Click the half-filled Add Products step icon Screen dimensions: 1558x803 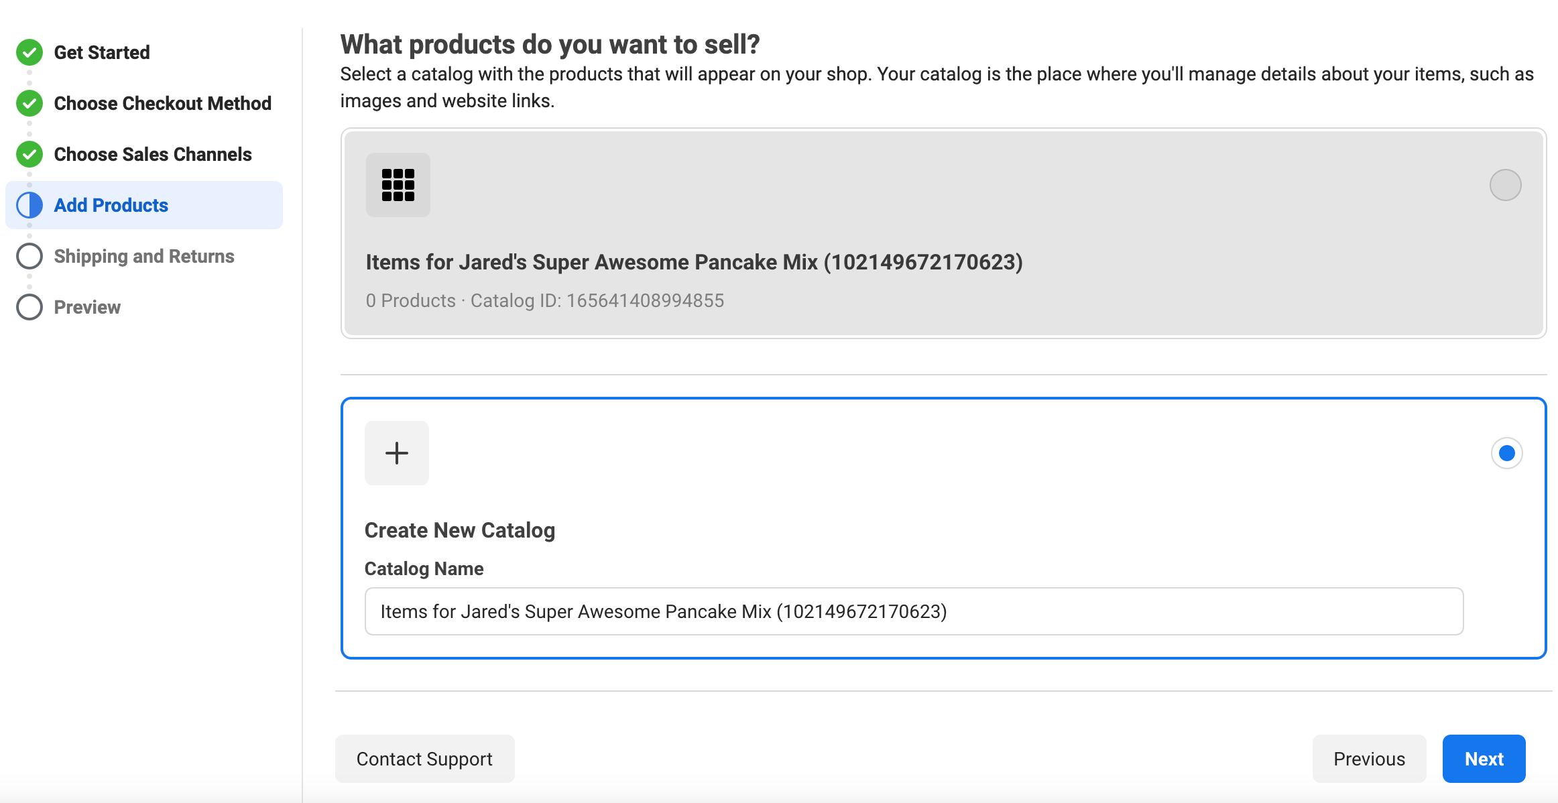click(x=29, y=205)
